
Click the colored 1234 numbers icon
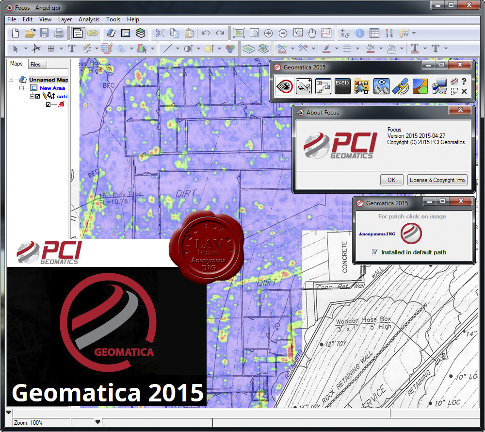click(389, 33)
